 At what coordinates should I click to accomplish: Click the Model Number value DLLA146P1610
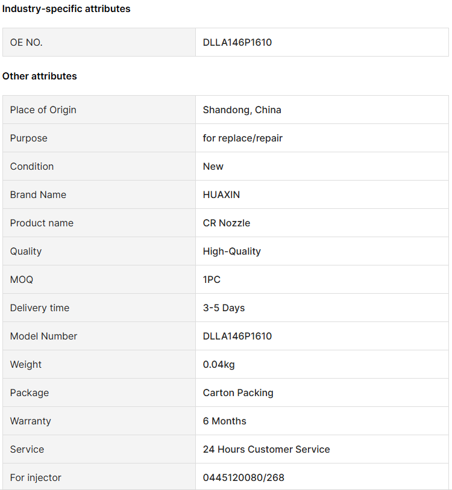[x=237, y=336]
